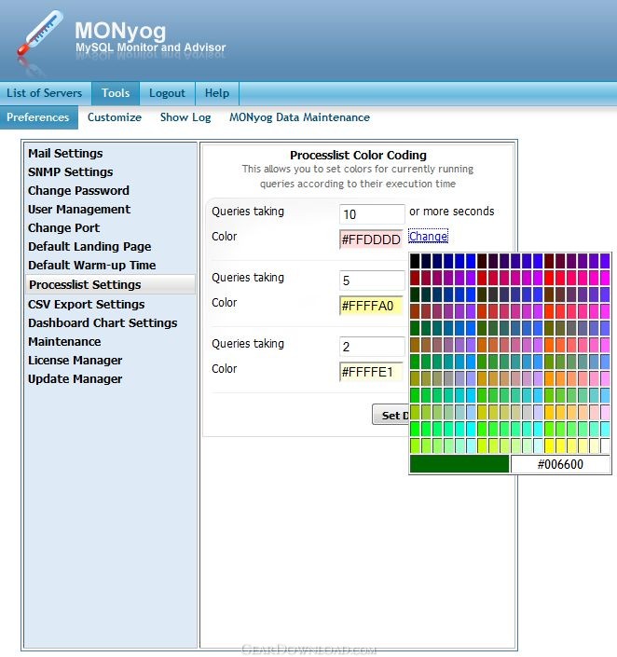Open SNMP Settings in sidebar
This screenshot has width=617, height=657.
click(71, 171)
